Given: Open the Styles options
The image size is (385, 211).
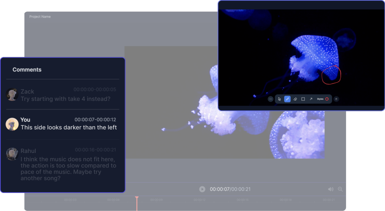Looking at the screenshot, I should 320,99.
